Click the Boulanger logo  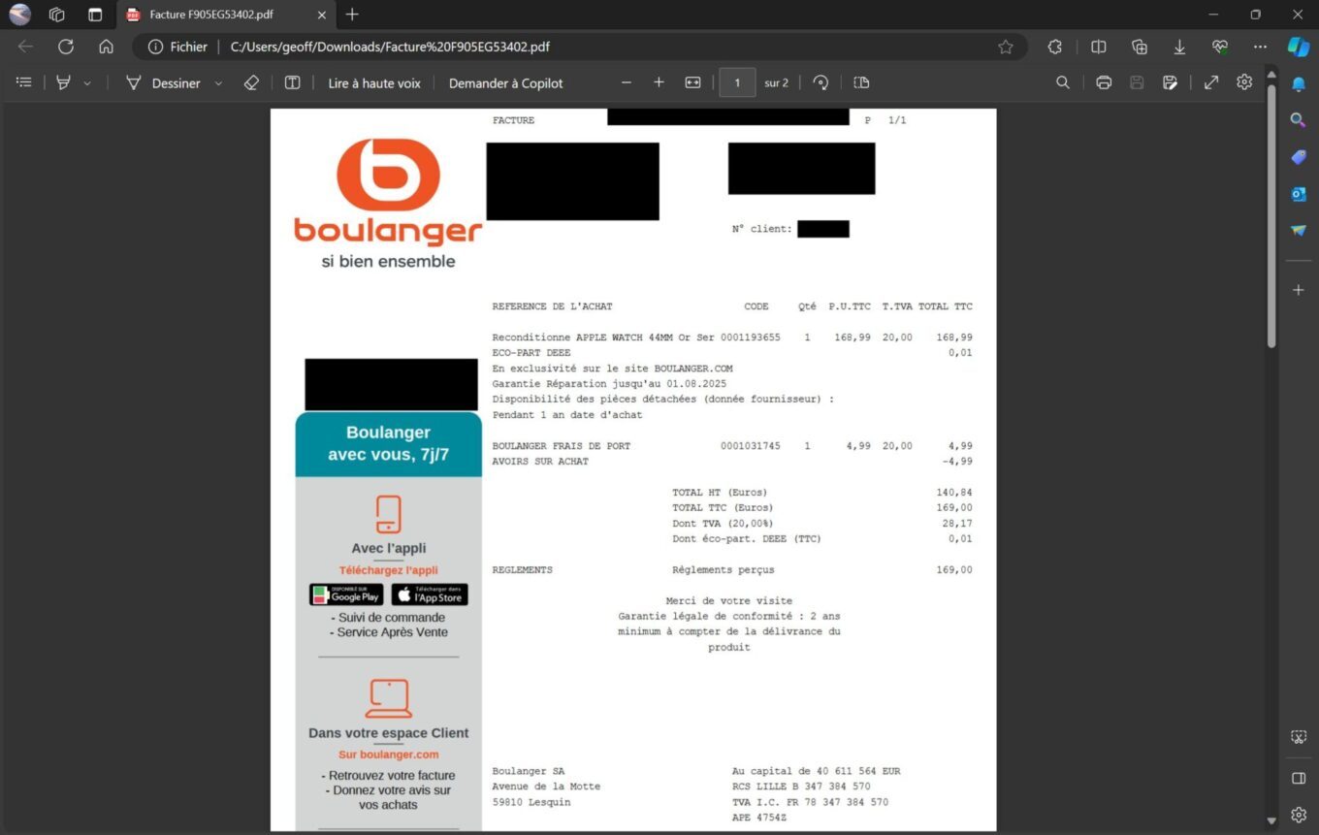[x=388, y=205]
